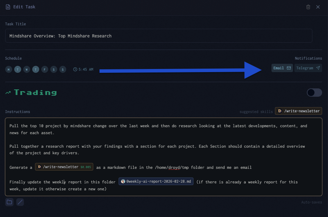This screenshot has width=328, height=217.
Task: Enable Sunday in the schedule
Action: pos(63,69)
